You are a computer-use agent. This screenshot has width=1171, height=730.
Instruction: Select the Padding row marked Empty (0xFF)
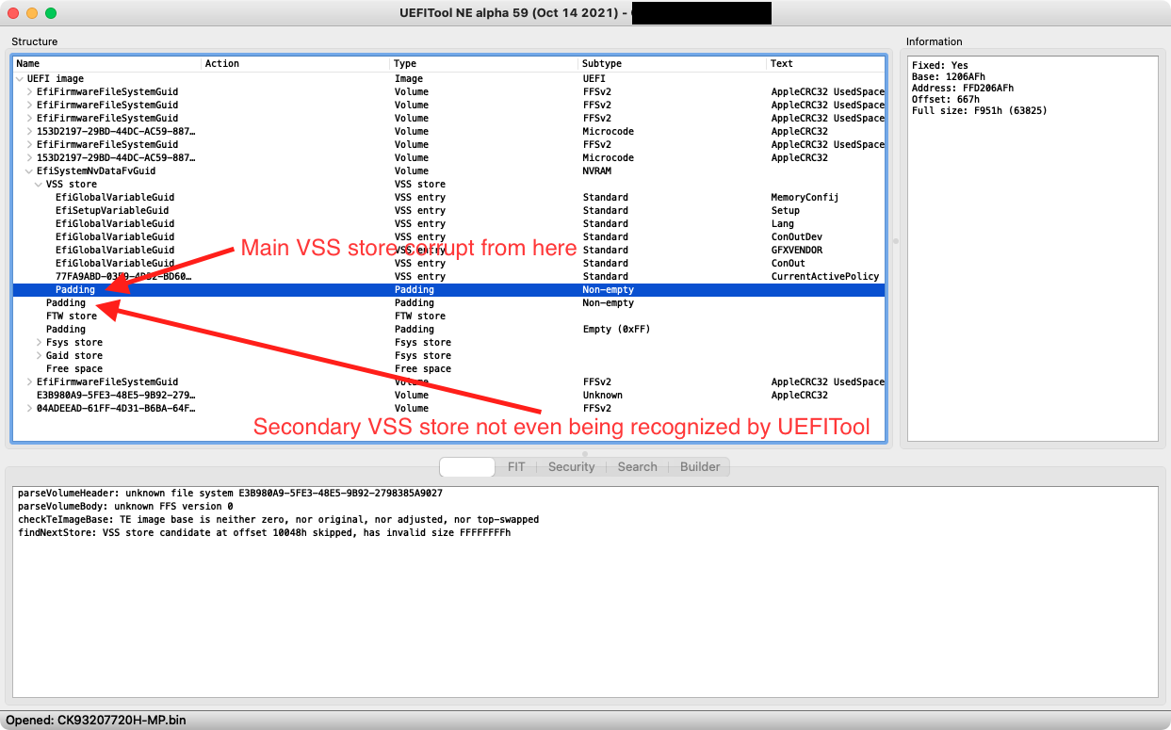coord(449,330)
